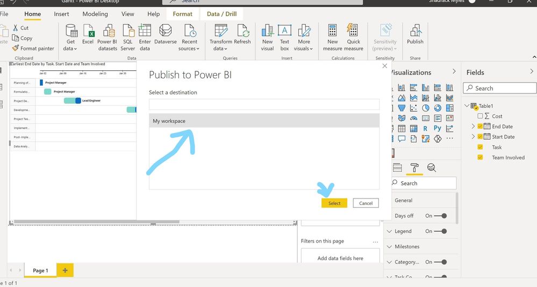537x287 pixels.
Task: Open the Insert ribbon tab
Action: tap(61, 14)
